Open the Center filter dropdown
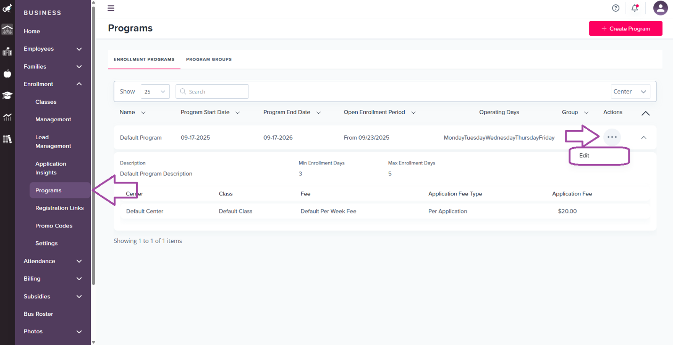The image size is (673, 345). pos(630,91)
